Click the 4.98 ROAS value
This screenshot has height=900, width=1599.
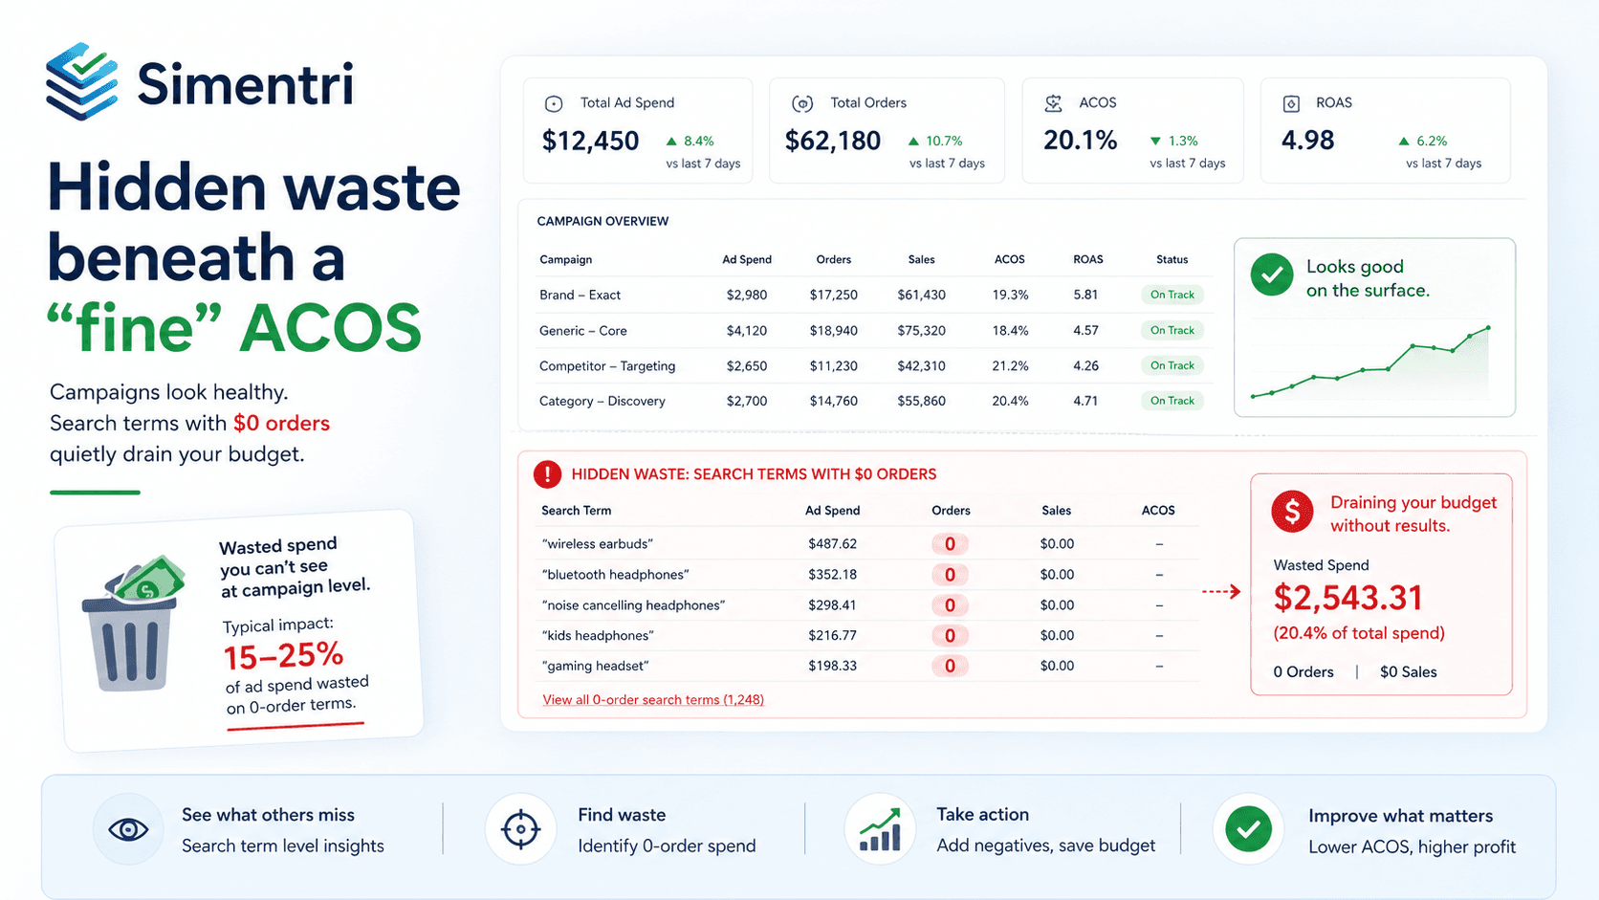1307,141
